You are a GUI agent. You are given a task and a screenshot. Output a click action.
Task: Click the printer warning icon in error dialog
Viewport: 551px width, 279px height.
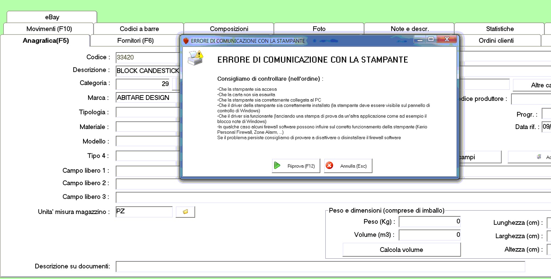(x=195, y=58)
